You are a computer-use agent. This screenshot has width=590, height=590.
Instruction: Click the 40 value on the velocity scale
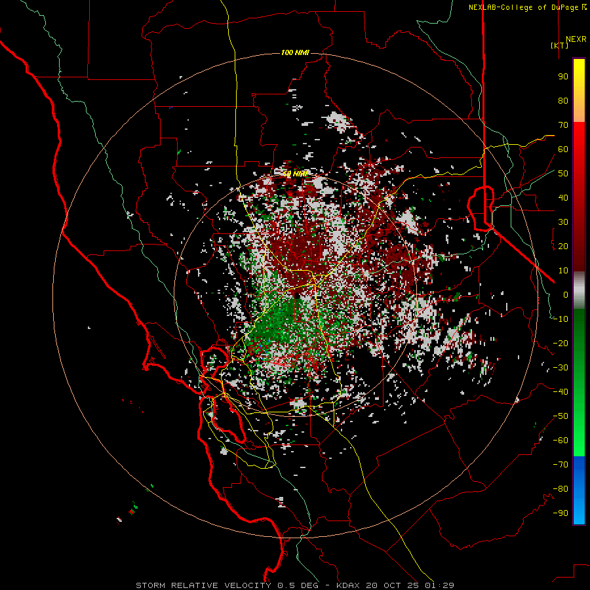click(563, 198)
